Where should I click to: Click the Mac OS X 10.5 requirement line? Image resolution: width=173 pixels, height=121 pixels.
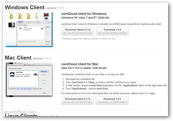[x=84, y=68]
